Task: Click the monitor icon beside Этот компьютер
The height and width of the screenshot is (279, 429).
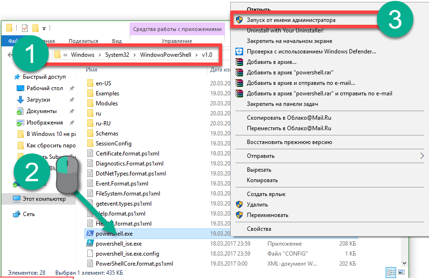Action: click(x=17, y=199)
